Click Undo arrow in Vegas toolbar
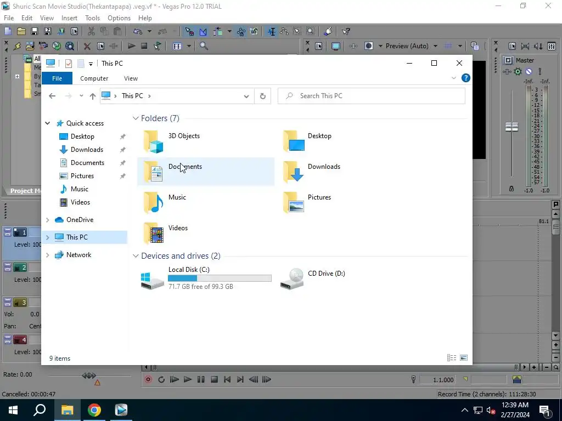This screenshot has height=421, width=562. pyautogui.click(x=138, y=31)
